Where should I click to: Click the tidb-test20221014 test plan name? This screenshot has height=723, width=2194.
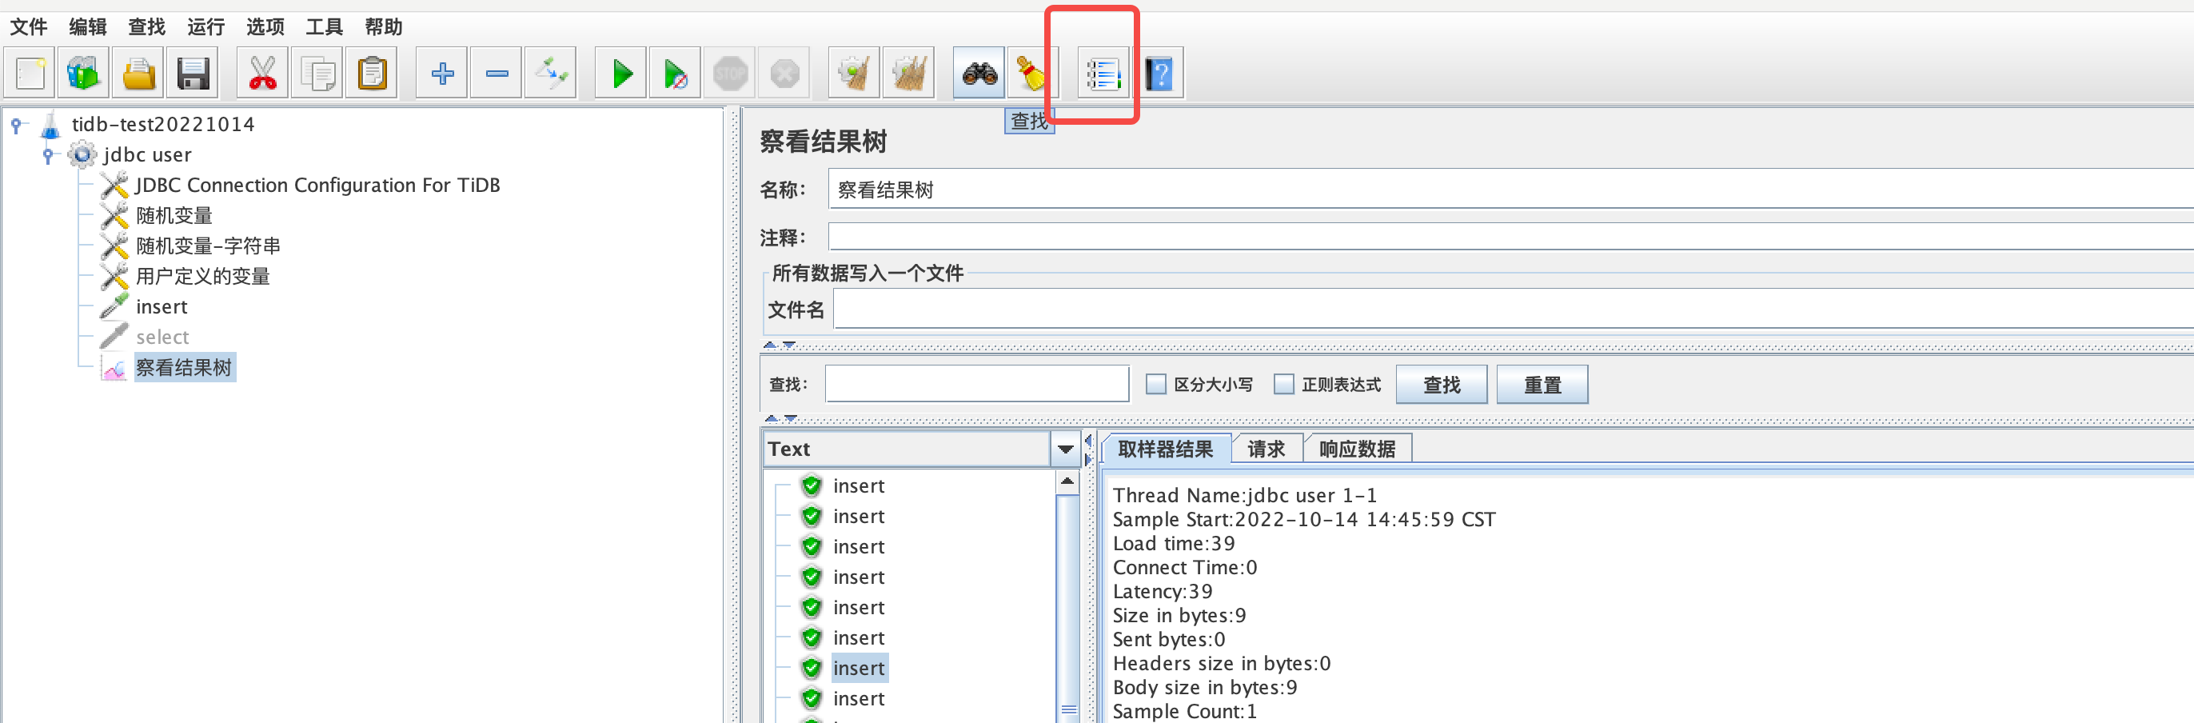162,124
